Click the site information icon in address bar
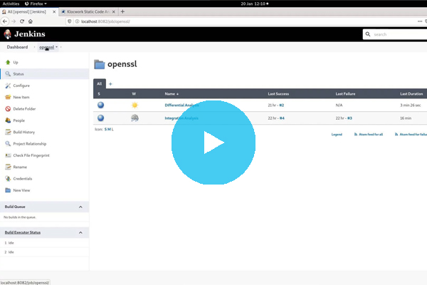 point(77,21)
